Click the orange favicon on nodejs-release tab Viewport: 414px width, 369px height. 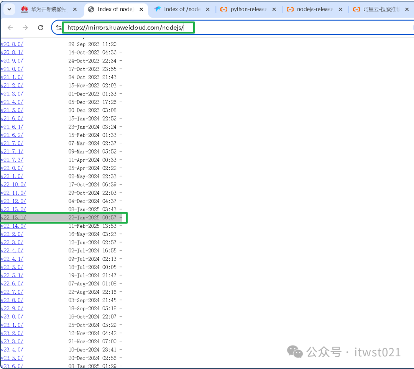click(x=290, y=9)
